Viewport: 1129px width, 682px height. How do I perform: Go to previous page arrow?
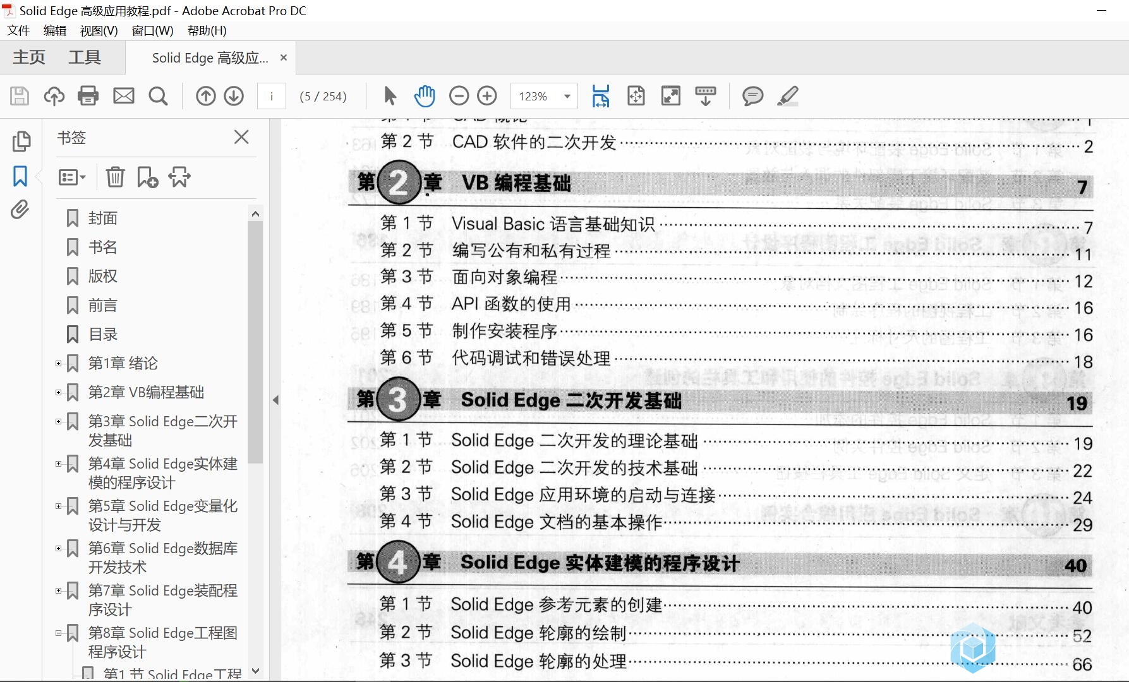[x=206, y=96]
